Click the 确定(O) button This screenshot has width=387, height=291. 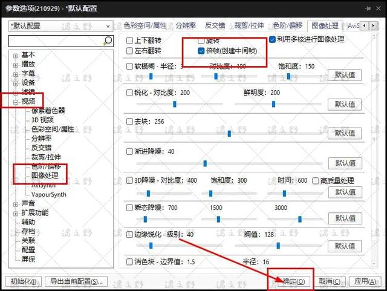click(x=293, y=281)
